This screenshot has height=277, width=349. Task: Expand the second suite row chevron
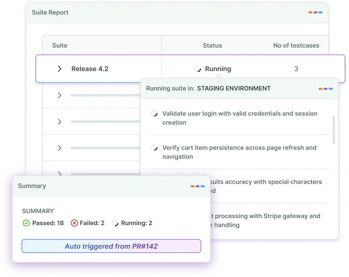(59, 95)
